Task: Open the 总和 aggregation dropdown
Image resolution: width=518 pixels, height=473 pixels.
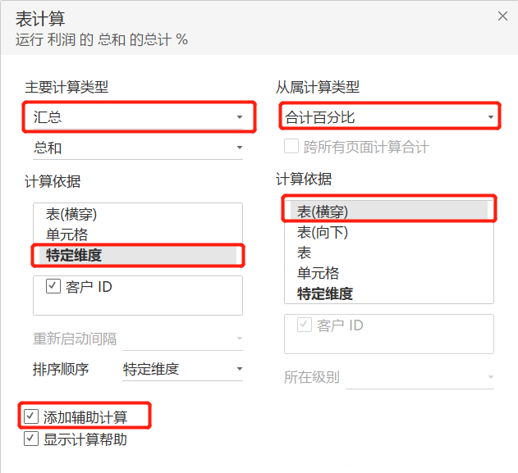Action: coord(138,148)
